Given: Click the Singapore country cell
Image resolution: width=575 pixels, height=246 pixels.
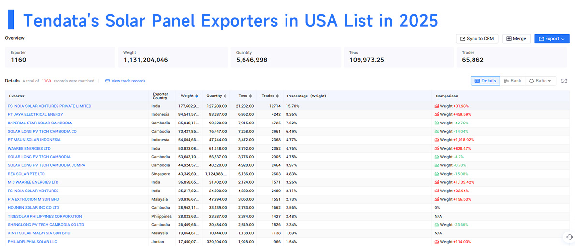Looking at the screenshot, I should pos(160,174).
